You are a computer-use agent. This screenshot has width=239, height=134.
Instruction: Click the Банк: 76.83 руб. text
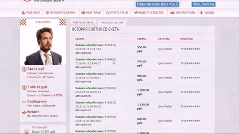coord(44,132)
